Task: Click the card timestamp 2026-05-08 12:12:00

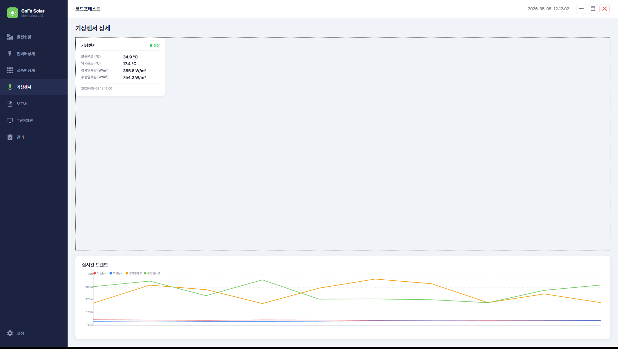Action: click(x=97, y=88)
